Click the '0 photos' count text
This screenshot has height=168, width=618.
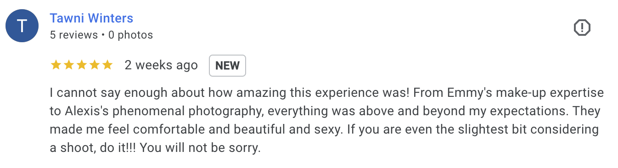131,35
